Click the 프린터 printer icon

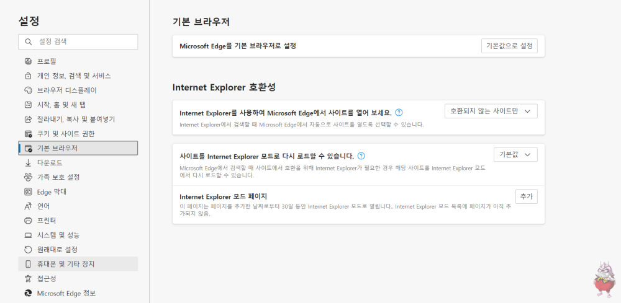[28, 221]
